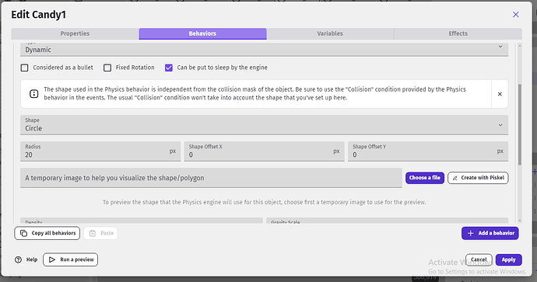The width and height of the screenshot is (537, 282).
Task: Click the Radius input field
Action: tap(100, 151)
